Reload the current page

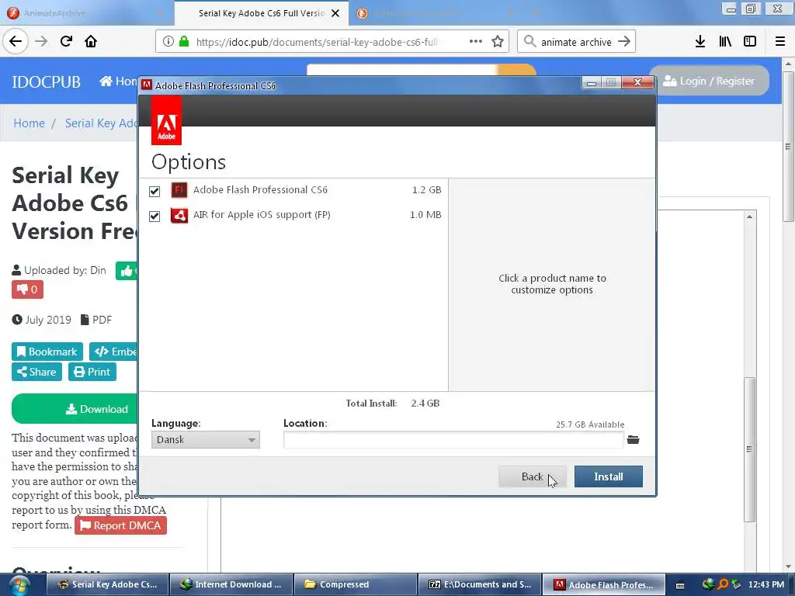(66, 41)
